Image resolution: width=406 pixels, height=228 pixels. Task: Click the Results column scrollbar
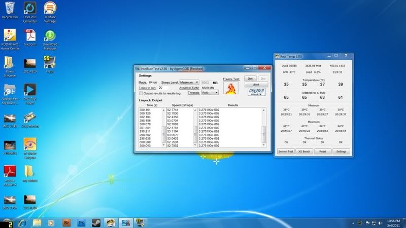click(x=264, y=127)
